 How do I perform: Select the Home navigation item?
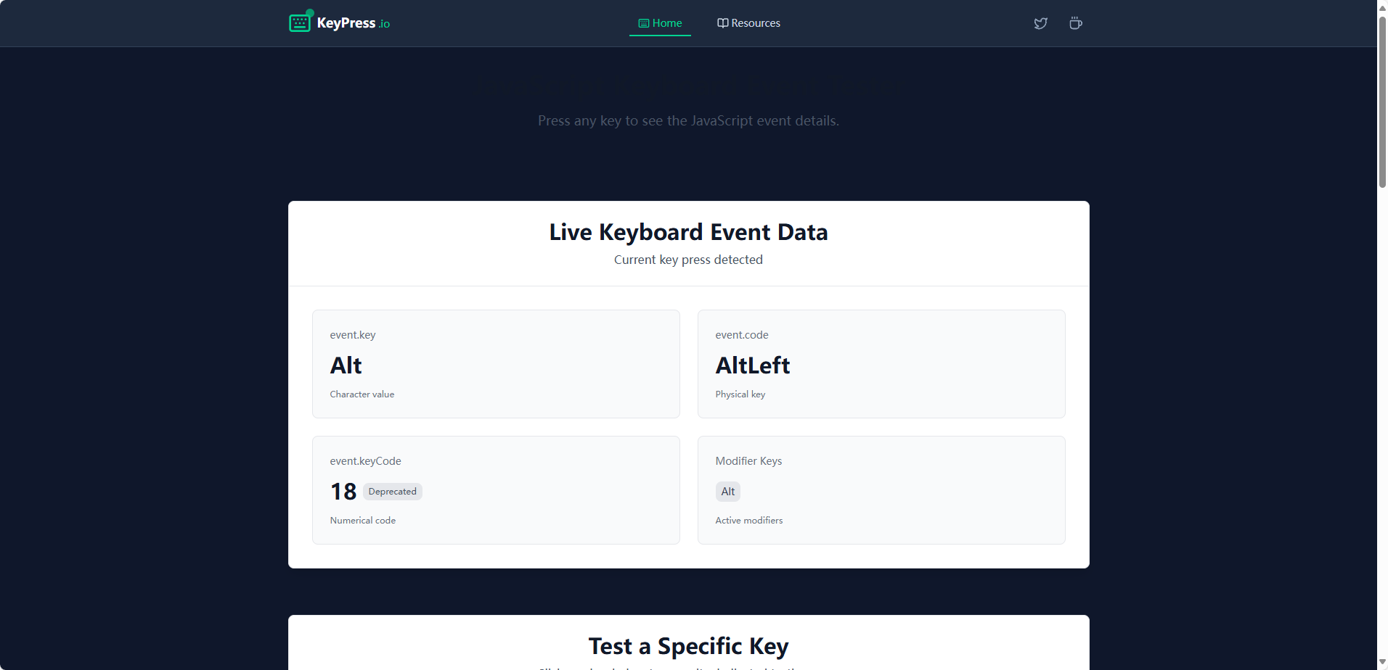666,22
